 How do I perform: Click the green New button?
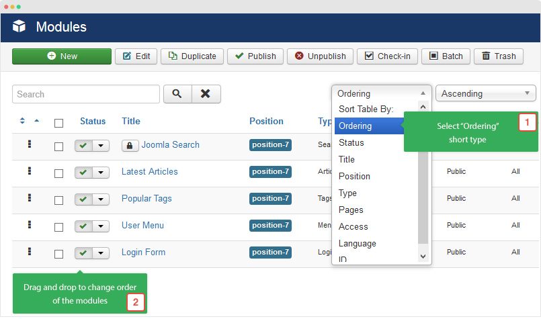(62, 56)
